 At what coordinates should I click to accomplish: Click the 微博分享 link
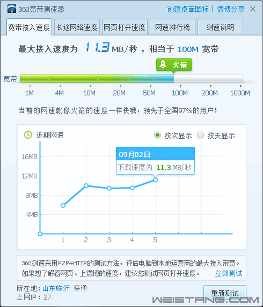[x=231, y=9]
